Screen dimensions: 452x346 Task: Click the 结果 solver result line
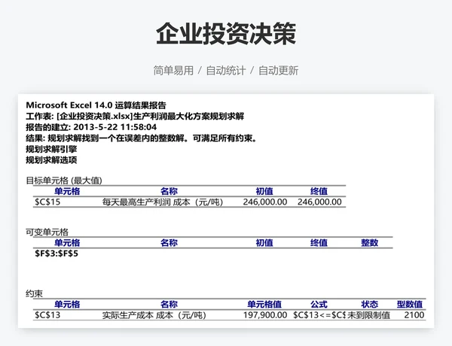pyautogui.click(x=142, y=138)
